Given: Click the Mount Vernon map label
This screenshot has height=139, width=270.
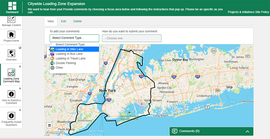Looking at the screenshot, I should click(x=134, y=50).
